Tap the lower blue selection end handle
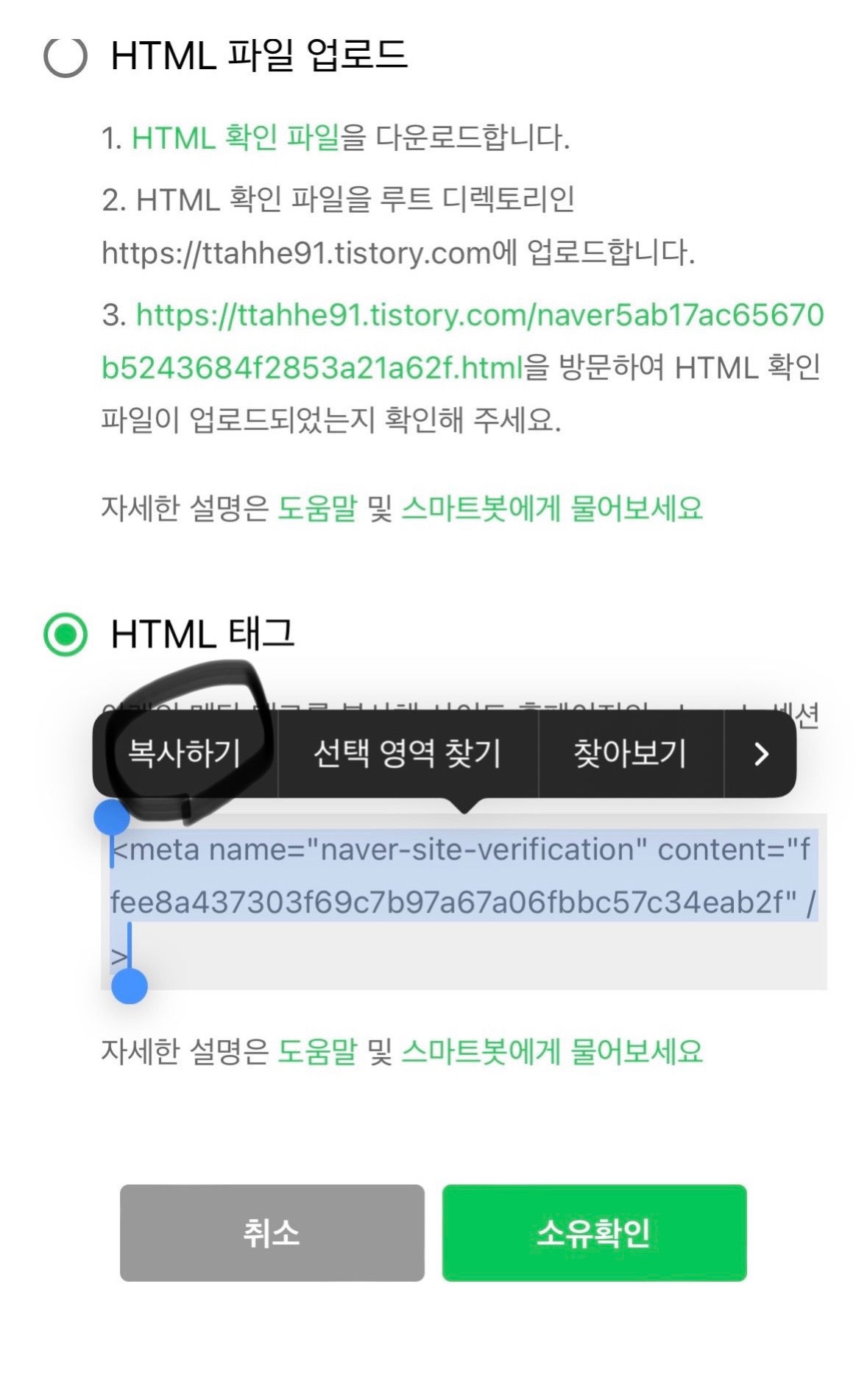 tap(130, 986)
